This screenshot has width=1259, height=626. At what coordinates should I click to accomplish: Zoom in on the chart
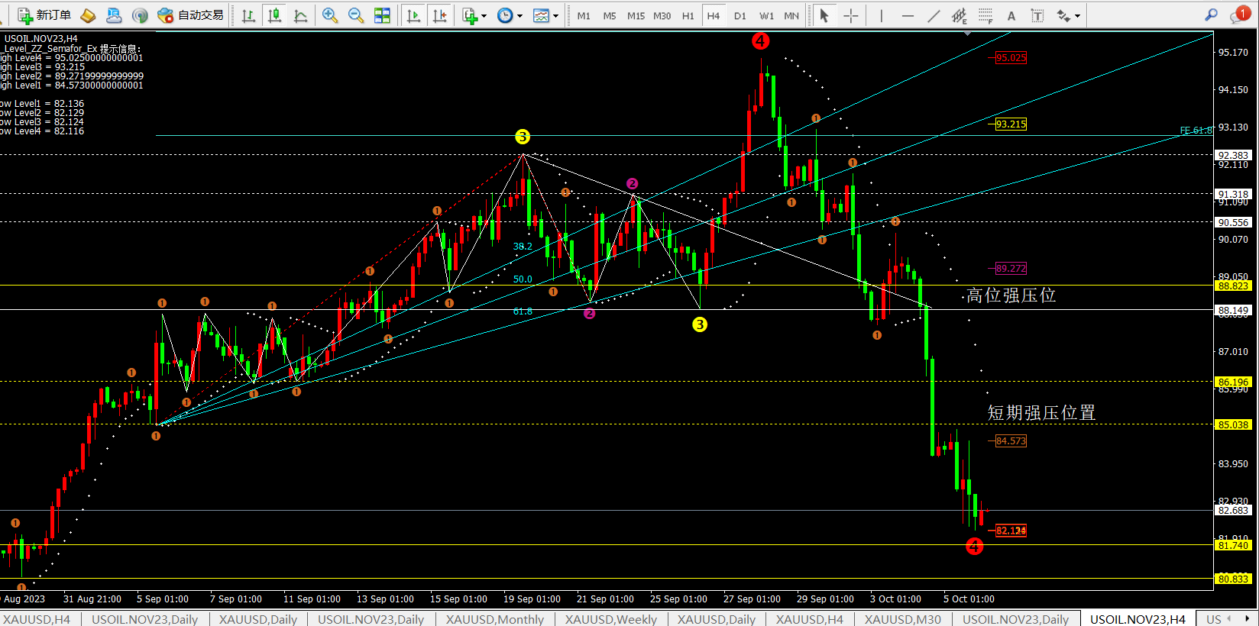[x=330, y=15]
